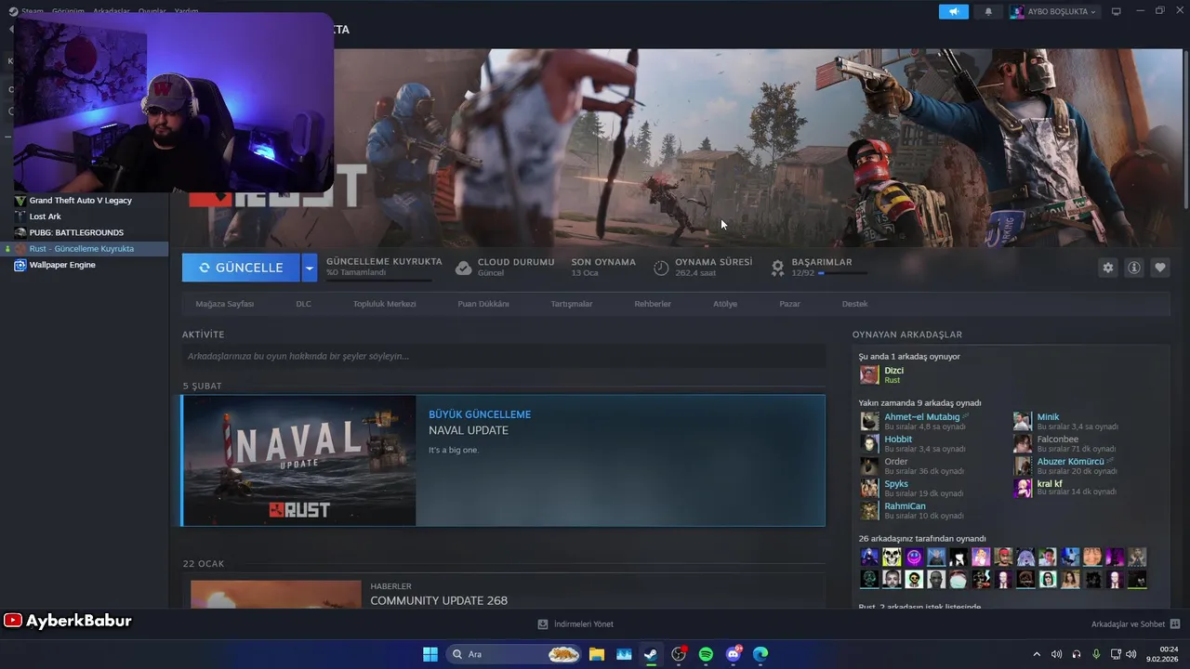The image size is (1190, 669).
Task: Open Windows Start menu
Action: click(430, 654)
